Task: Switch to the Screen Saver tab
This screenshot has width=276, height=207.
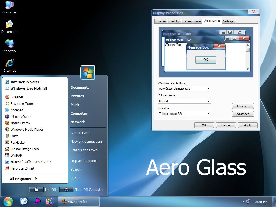Action: click(192, 21)
